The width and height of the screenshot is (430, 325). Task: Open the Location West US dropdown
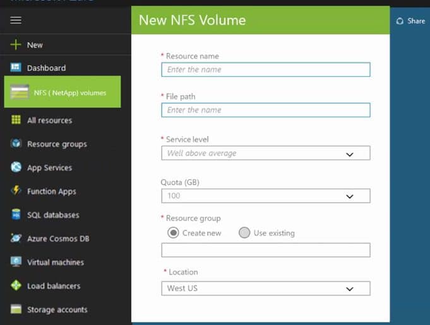(x=266, y=288)
